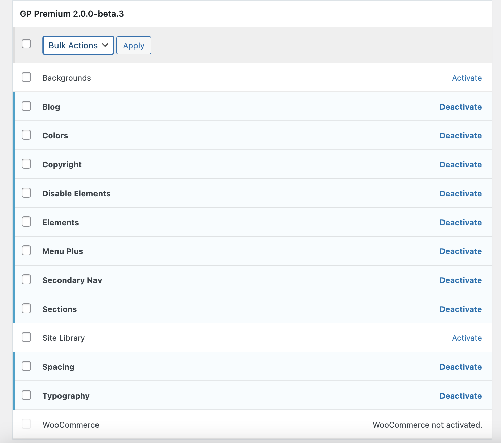Tick the select-all checkbox beside Bulk Actions

pyautogui.click(x=26, y=44)
